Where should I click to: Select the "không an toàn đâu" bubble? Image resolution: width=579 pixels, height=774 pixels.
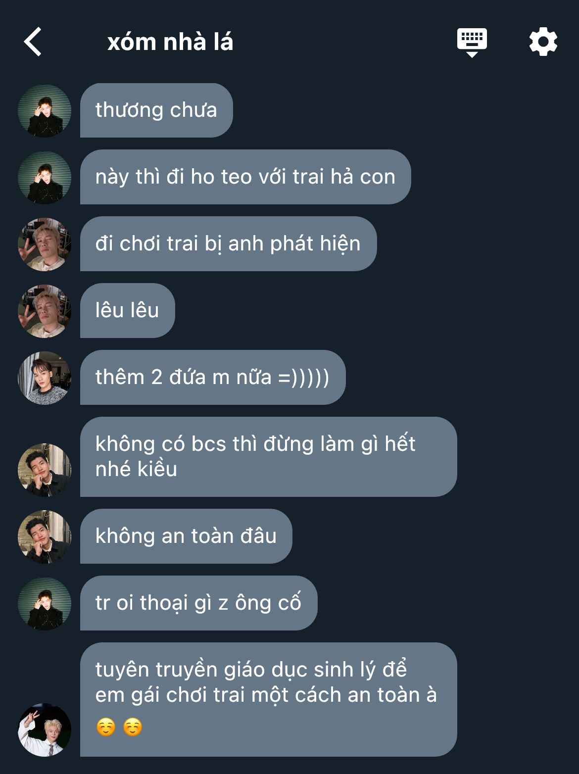[x=186, y=536]
